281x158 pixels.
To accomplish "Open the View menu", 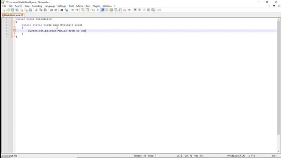I will click(27, 6).
